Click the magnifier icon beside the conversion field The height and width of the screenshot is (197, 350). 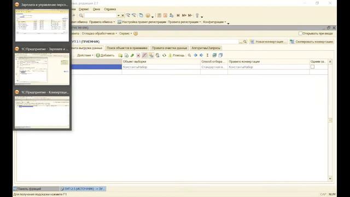[245, 42]
